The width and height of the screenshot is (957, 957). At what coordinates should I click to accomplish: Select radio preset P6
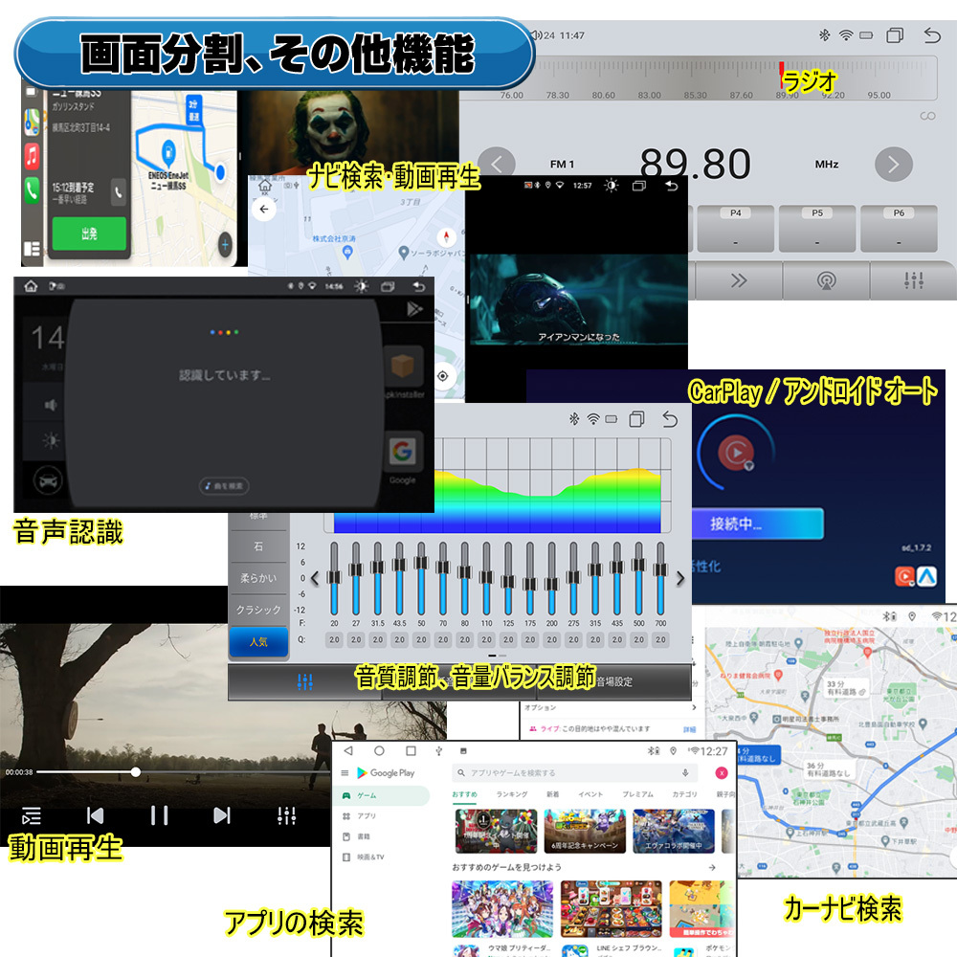[x=899, y=229]
